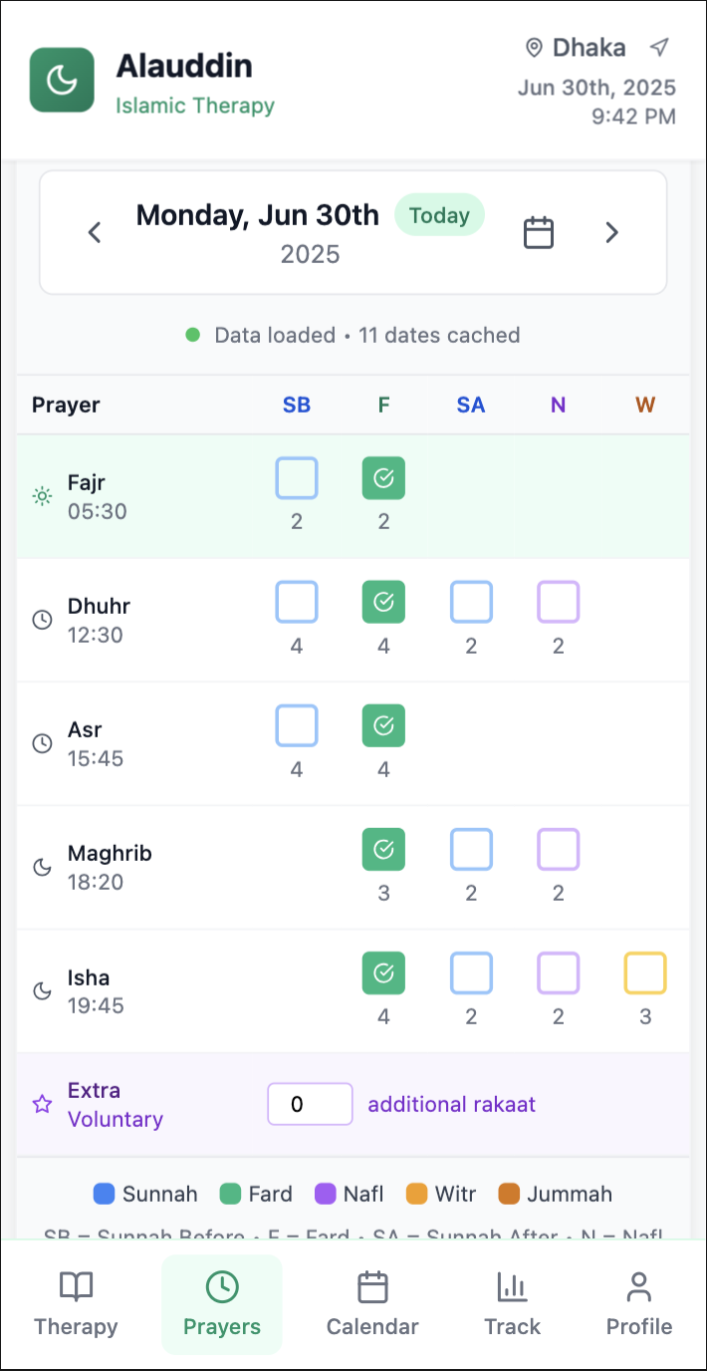Go to next day with right chevron
This screenshot has height=1371, width=707.
tap(612, 233)
